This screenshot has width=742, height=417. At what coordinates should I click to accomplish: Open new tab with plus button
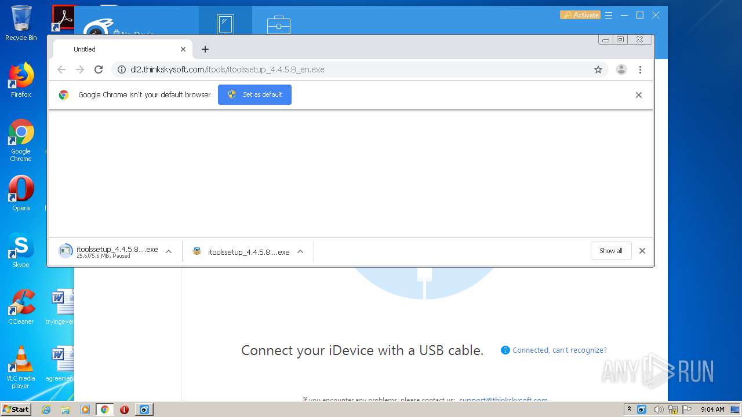205,49
